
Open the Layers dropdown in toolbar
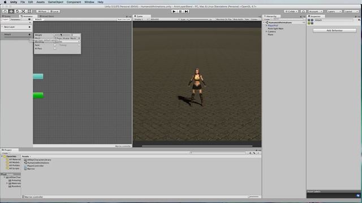pos(334,11)
